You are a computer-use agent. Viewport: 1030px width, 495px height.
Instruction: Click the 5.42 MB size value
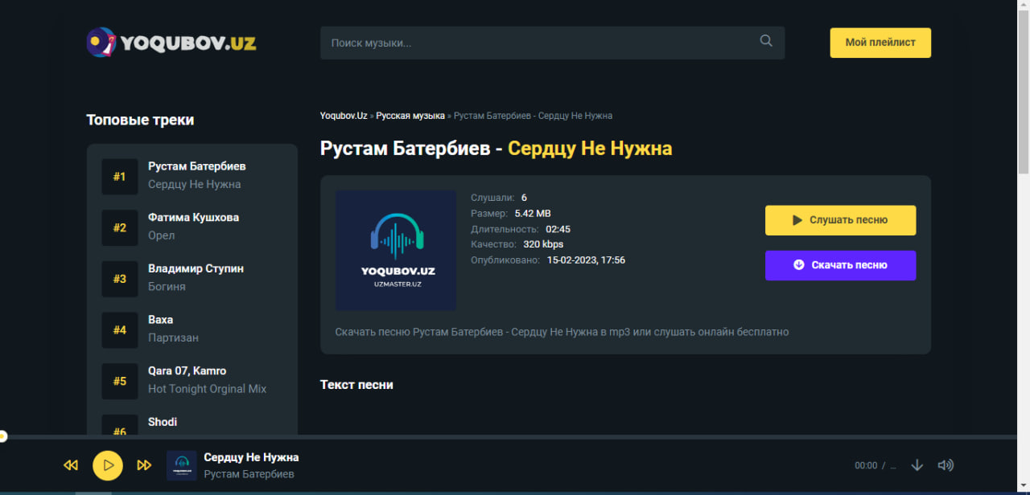pyautogui.click(x=533, y=213)
